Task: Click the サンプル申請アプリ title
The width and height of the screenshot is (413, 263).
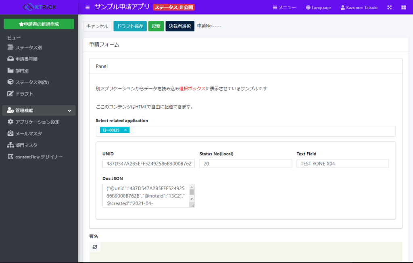Action: tap(122, 7)
